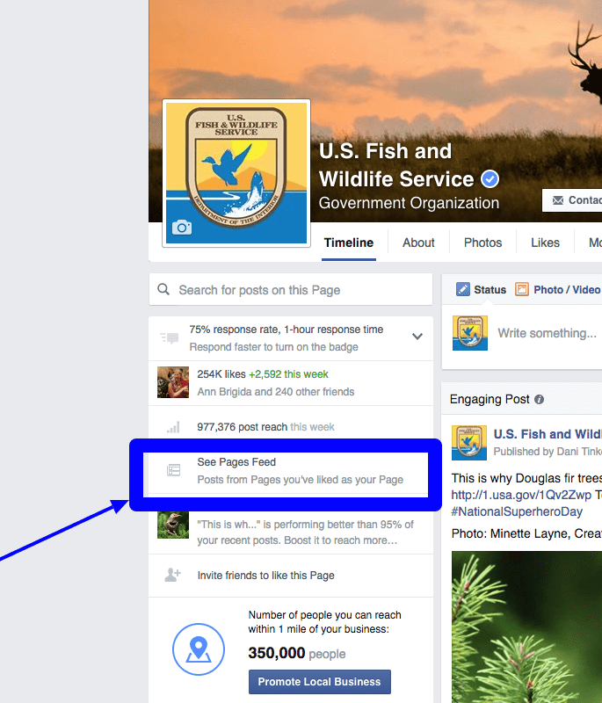602x703 pixels.
Task: Click the Photo / Video picture icon
Action: [522, 289]
